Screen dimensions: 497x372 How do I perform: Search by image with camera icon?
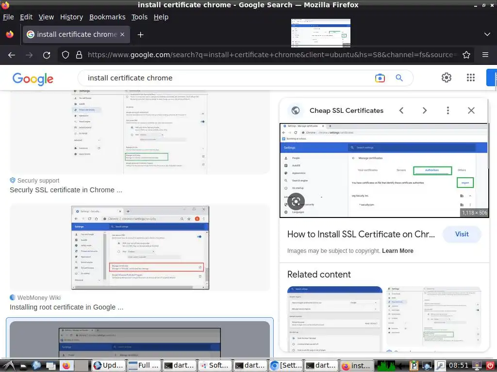pos(380,78)
